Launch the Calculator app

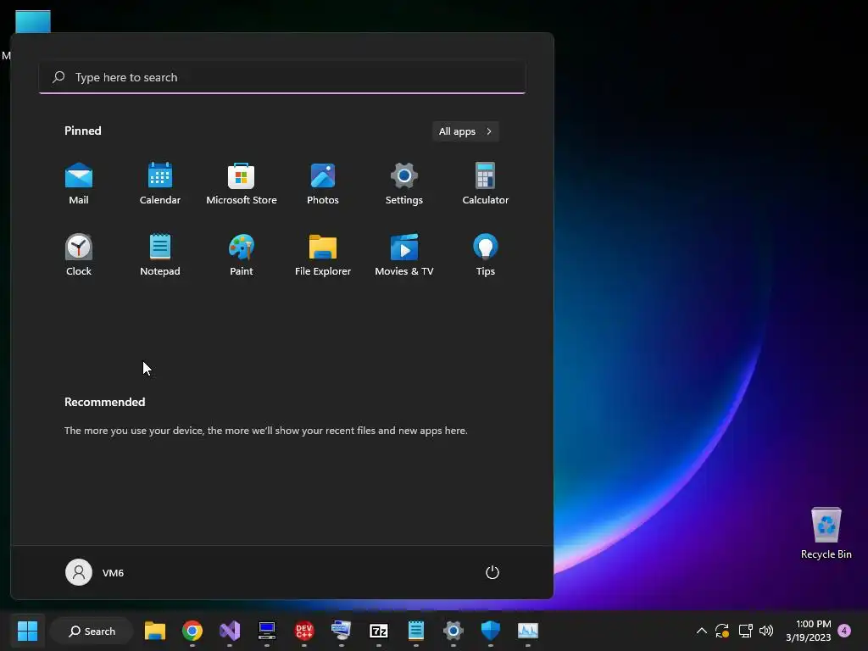[x=486, y=184]
